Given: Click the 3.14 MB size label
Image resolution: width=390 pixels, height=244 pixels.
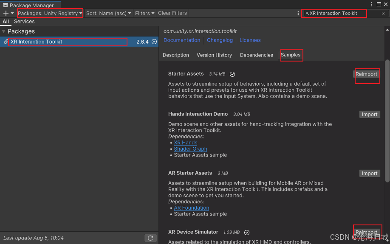Looking at the screenshot, I should (217, 74).
